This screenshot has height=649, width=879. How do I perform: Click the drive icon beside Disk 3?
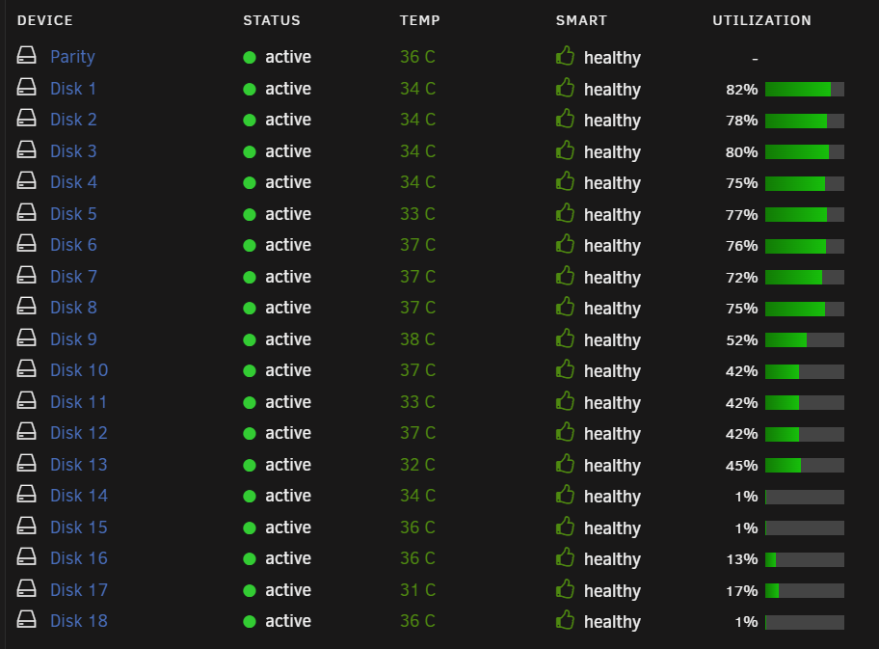click(x=26, y=149)
